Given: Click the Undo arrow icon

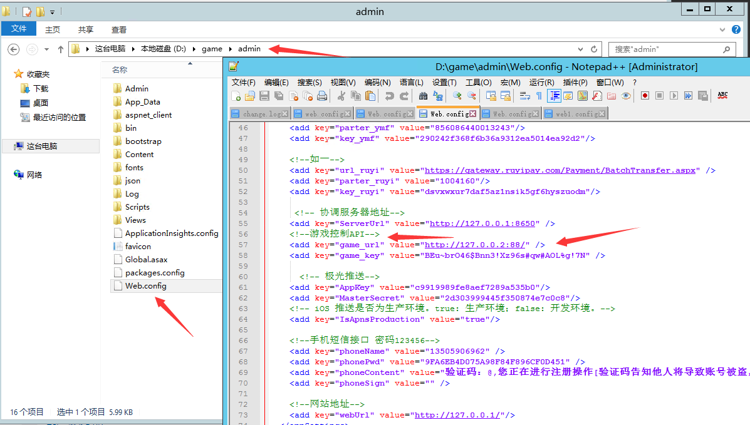Looking at the screenshot, I should point(390,96).
